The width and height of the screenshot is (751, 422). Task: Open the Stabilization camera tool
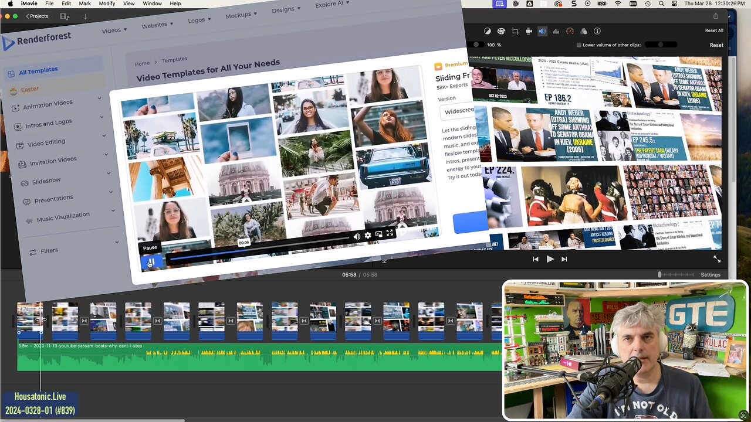(529, 31)
